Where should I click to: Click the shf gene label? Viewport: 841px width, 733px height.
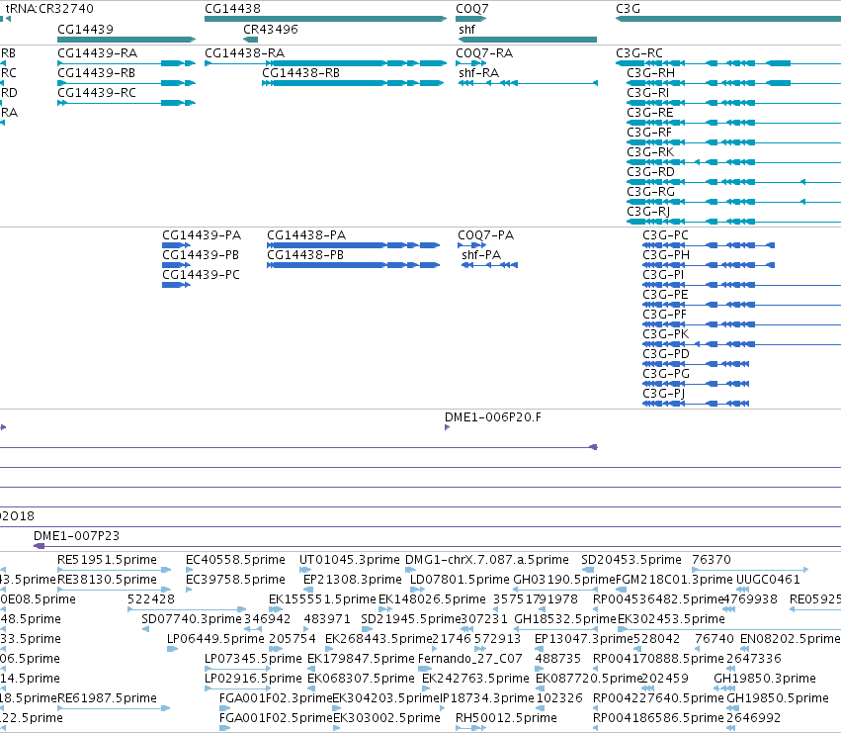click(x=466, y=29)
